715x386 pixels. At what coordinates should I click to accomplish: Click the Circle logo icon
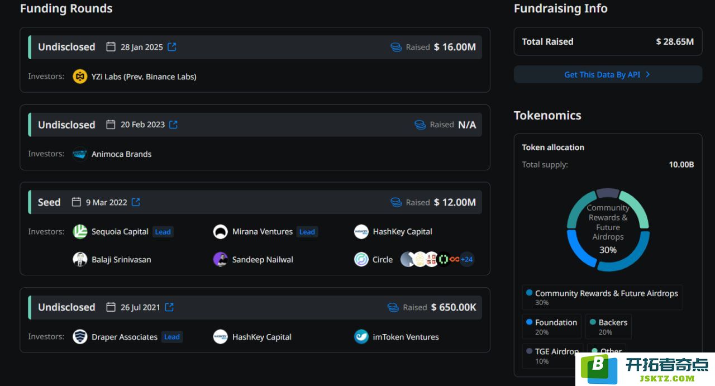[361, 259]
